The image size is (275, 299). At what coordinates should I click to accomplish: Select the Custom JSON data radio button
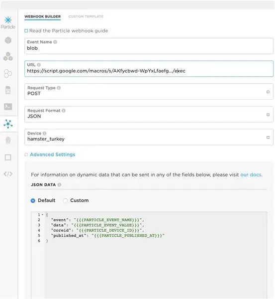point(65,201)
